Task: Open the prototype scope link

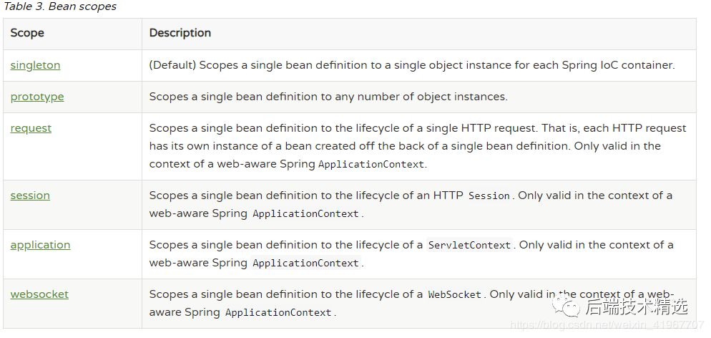Action: 37,97
